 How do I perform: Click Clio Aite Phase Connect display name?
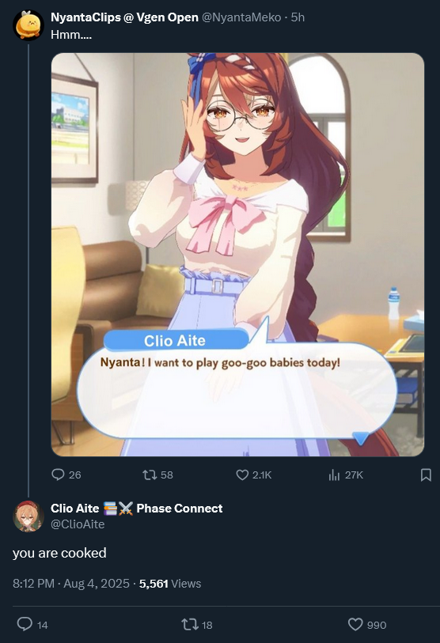137,509
